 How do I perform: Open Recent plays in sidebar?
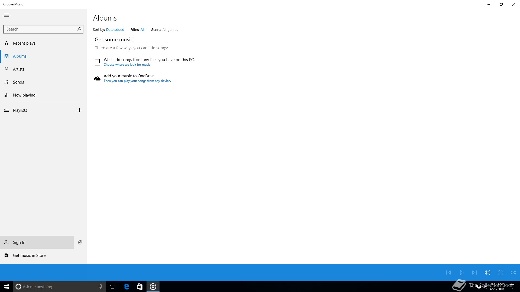point(43,43)
